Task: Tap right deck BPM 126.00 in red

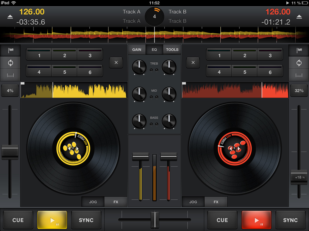Action: 278,12
